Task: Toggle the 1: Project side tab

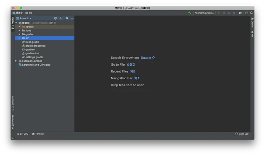Action: [13, 23]
